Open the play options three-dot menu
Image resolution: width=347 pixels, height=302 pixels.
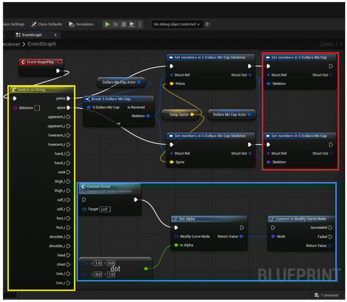(140, 24)
